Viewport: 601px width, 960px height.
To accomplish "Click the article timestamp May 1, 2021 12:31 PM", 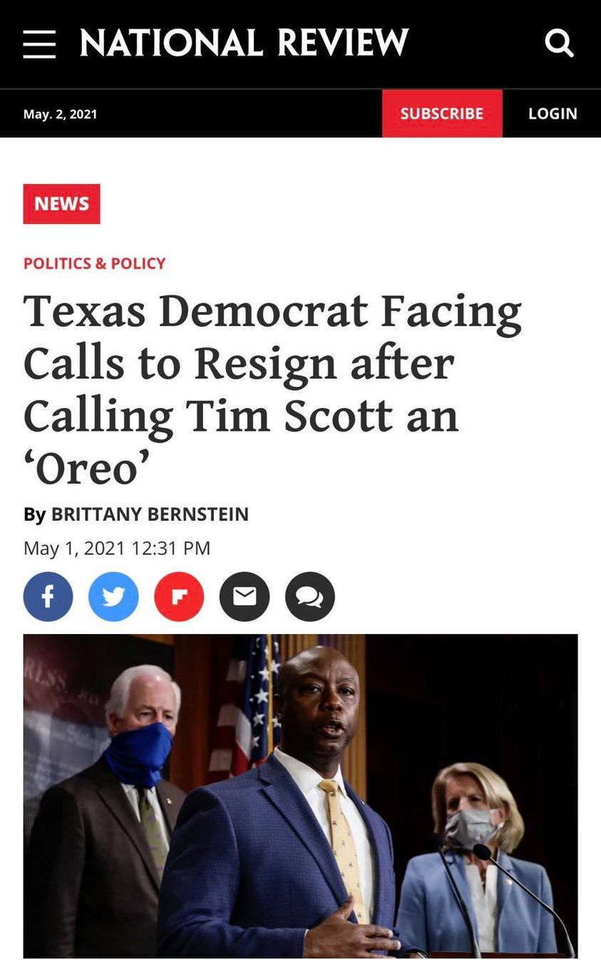I will tap(117, 548).
